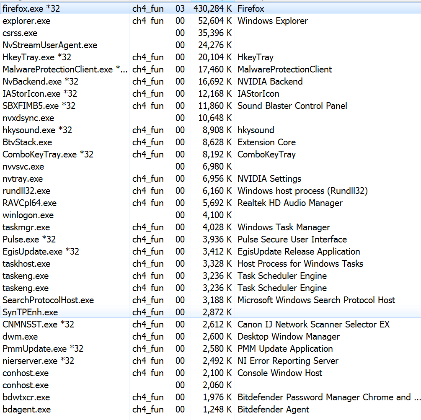Viewport: 421px width, 420px height.
Task: Select PmmUpdate.exe *32 process name
Action: [43, 349]
